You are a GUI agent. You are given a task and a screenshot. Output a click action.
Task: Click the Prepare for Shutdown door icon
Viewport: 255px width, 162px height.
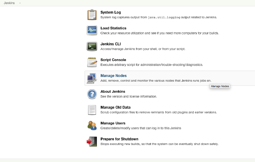click(x=92, y=142)
